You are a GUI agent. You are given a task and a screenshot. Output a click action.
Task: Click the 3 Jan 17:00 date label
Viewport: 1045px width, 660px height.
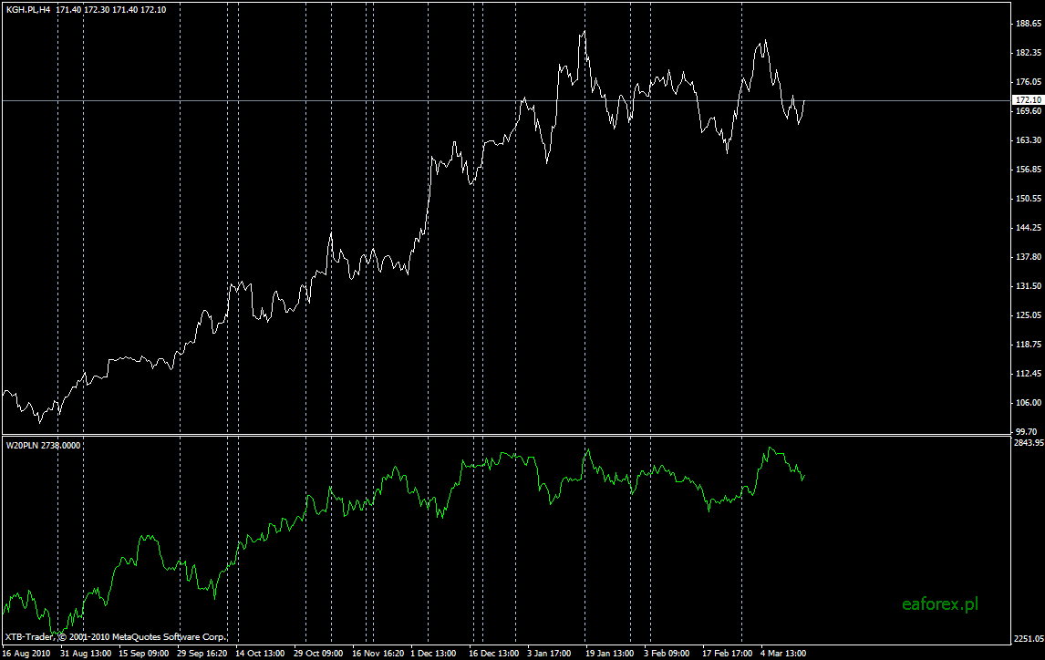(549, 654)
